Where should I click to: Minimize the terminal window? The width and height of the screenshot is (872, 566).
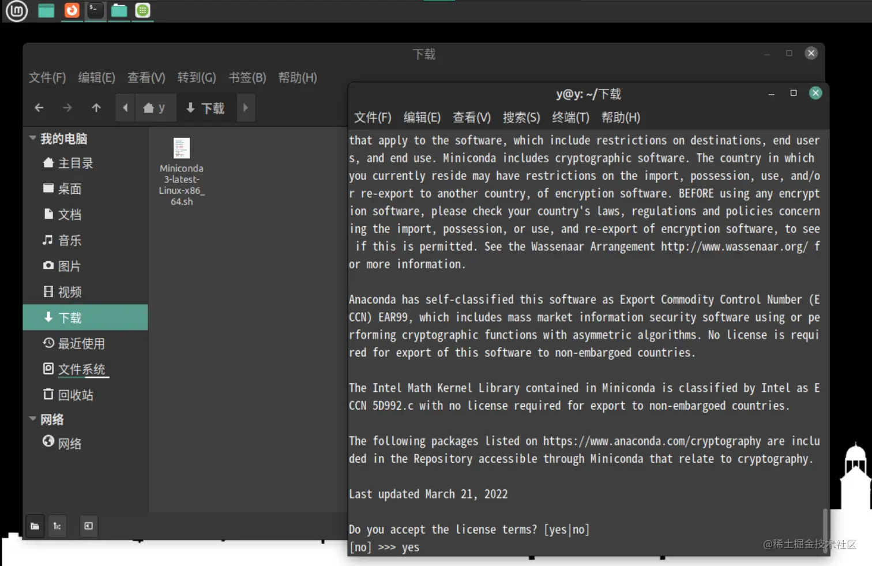(771, 93)
